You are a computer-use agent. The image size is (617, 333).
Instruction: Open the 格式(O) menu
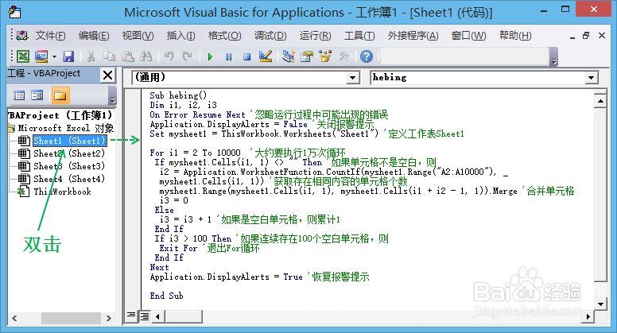point(224,36)
